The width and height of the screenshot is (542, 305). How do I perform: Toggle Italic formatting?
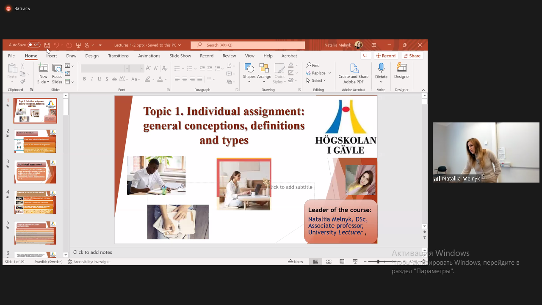(x=92, y=79)
